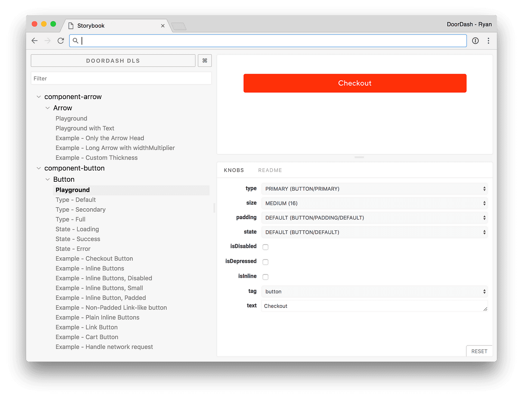This screenshot has height=399, width=523.
Task: Click the vertical sidebar resize handle
Action: (214, 208)
